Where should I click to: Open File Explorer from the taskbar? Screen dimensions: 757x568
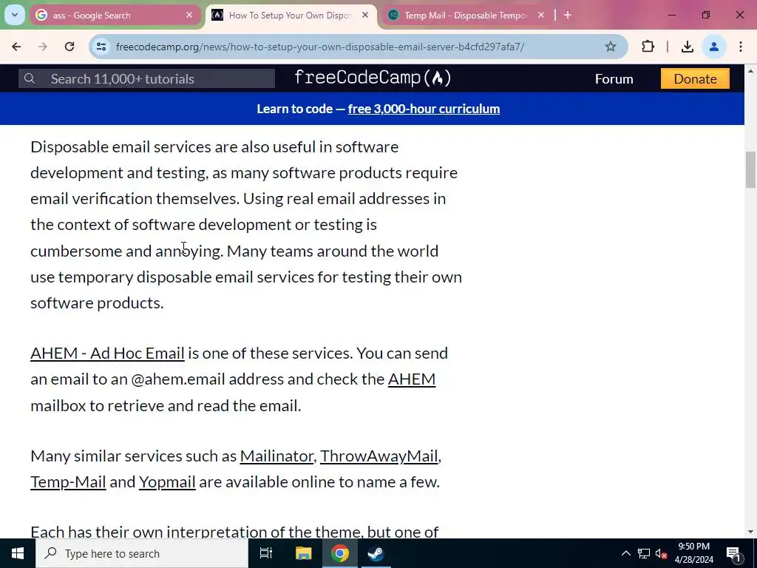click(x=303, y=553)
